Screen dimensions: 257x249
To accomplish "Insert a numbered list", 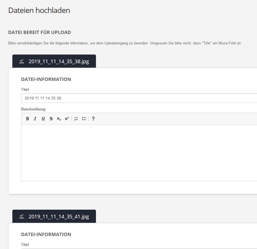I will (76, 119).
